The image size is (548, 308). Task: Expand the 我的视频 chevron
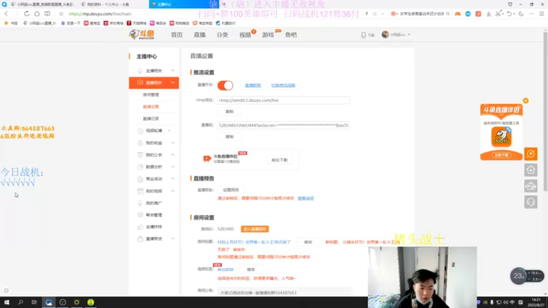(x=173, y=191)
